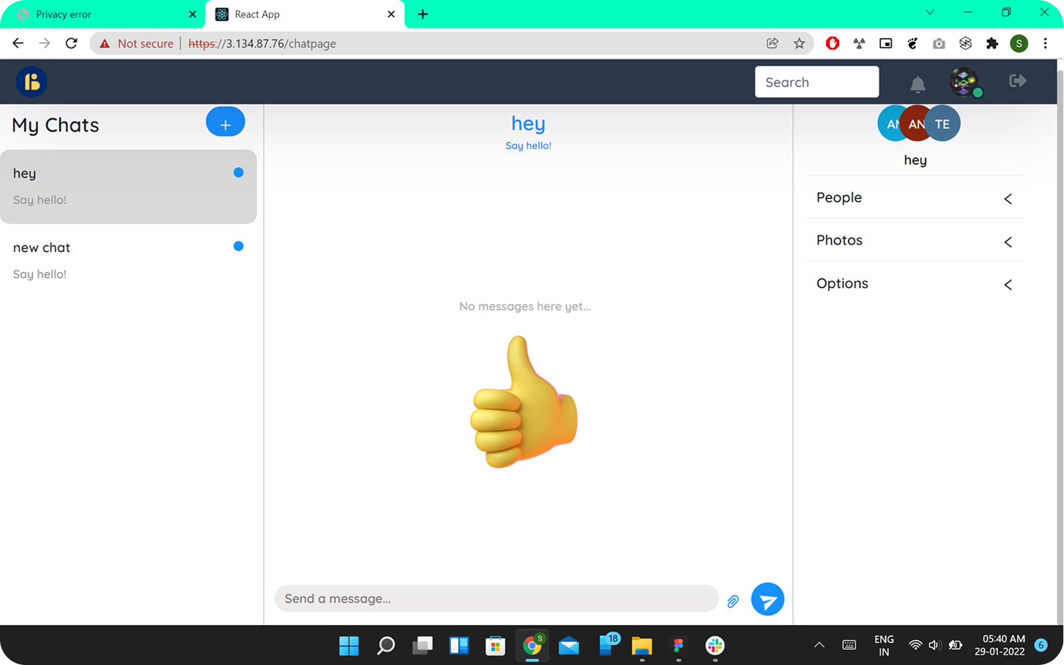
Task: Open the notifications bell
Action: pos(918,84)
